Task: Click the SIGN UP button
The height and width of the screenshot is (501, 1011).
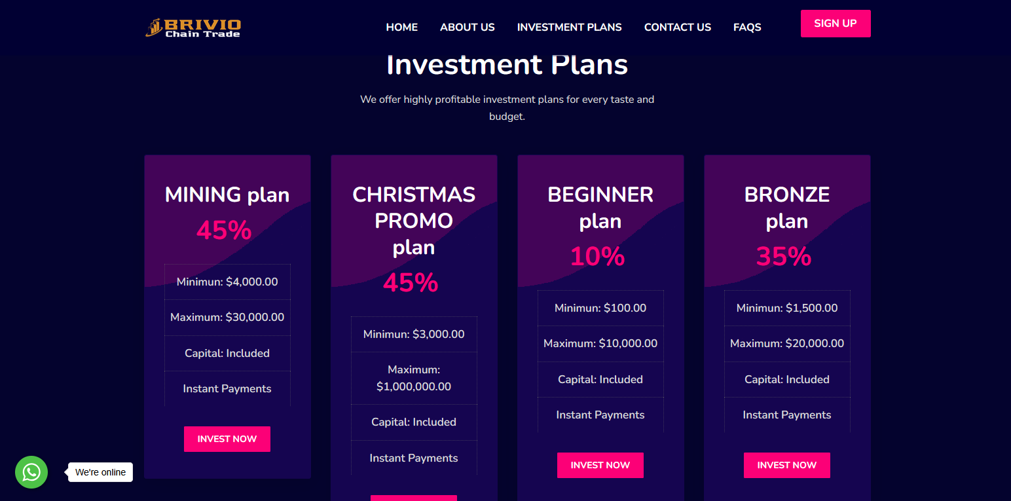Action: point(836,24)
